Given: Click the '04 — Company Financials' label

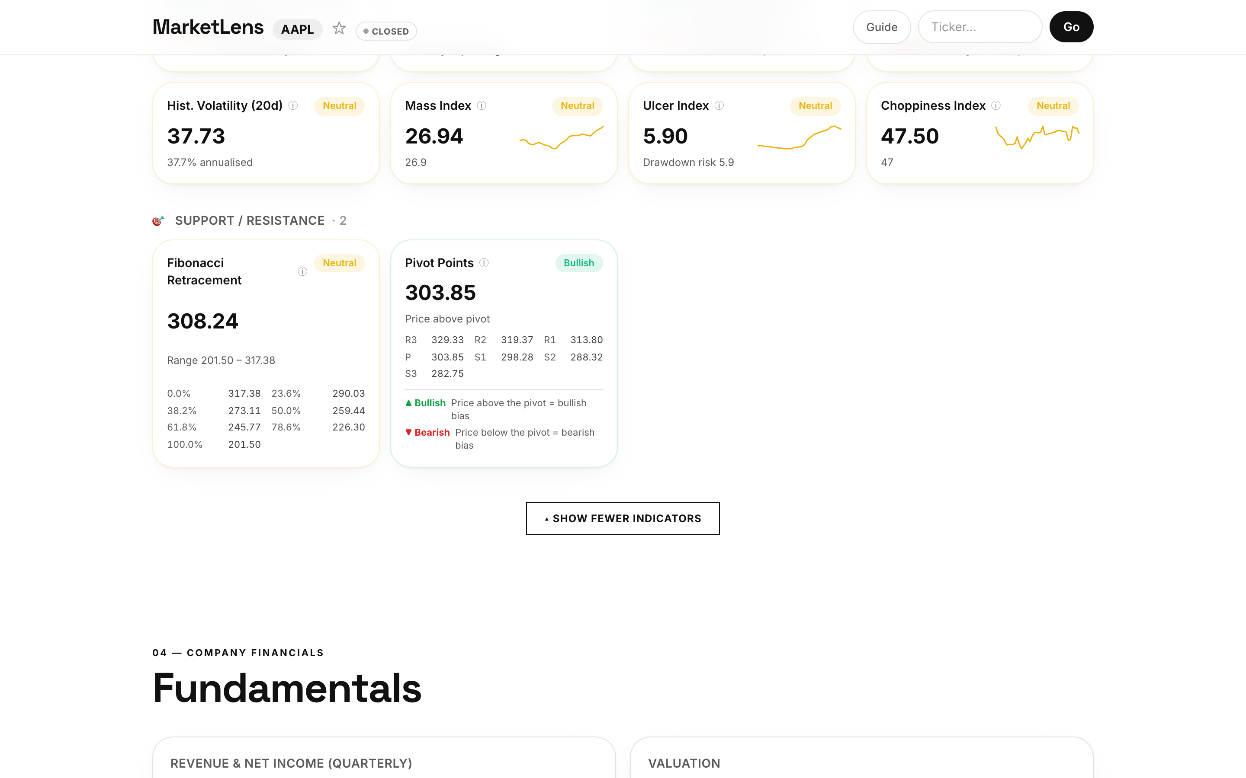Looking at the screenshot, I should (x=238, y=653).
